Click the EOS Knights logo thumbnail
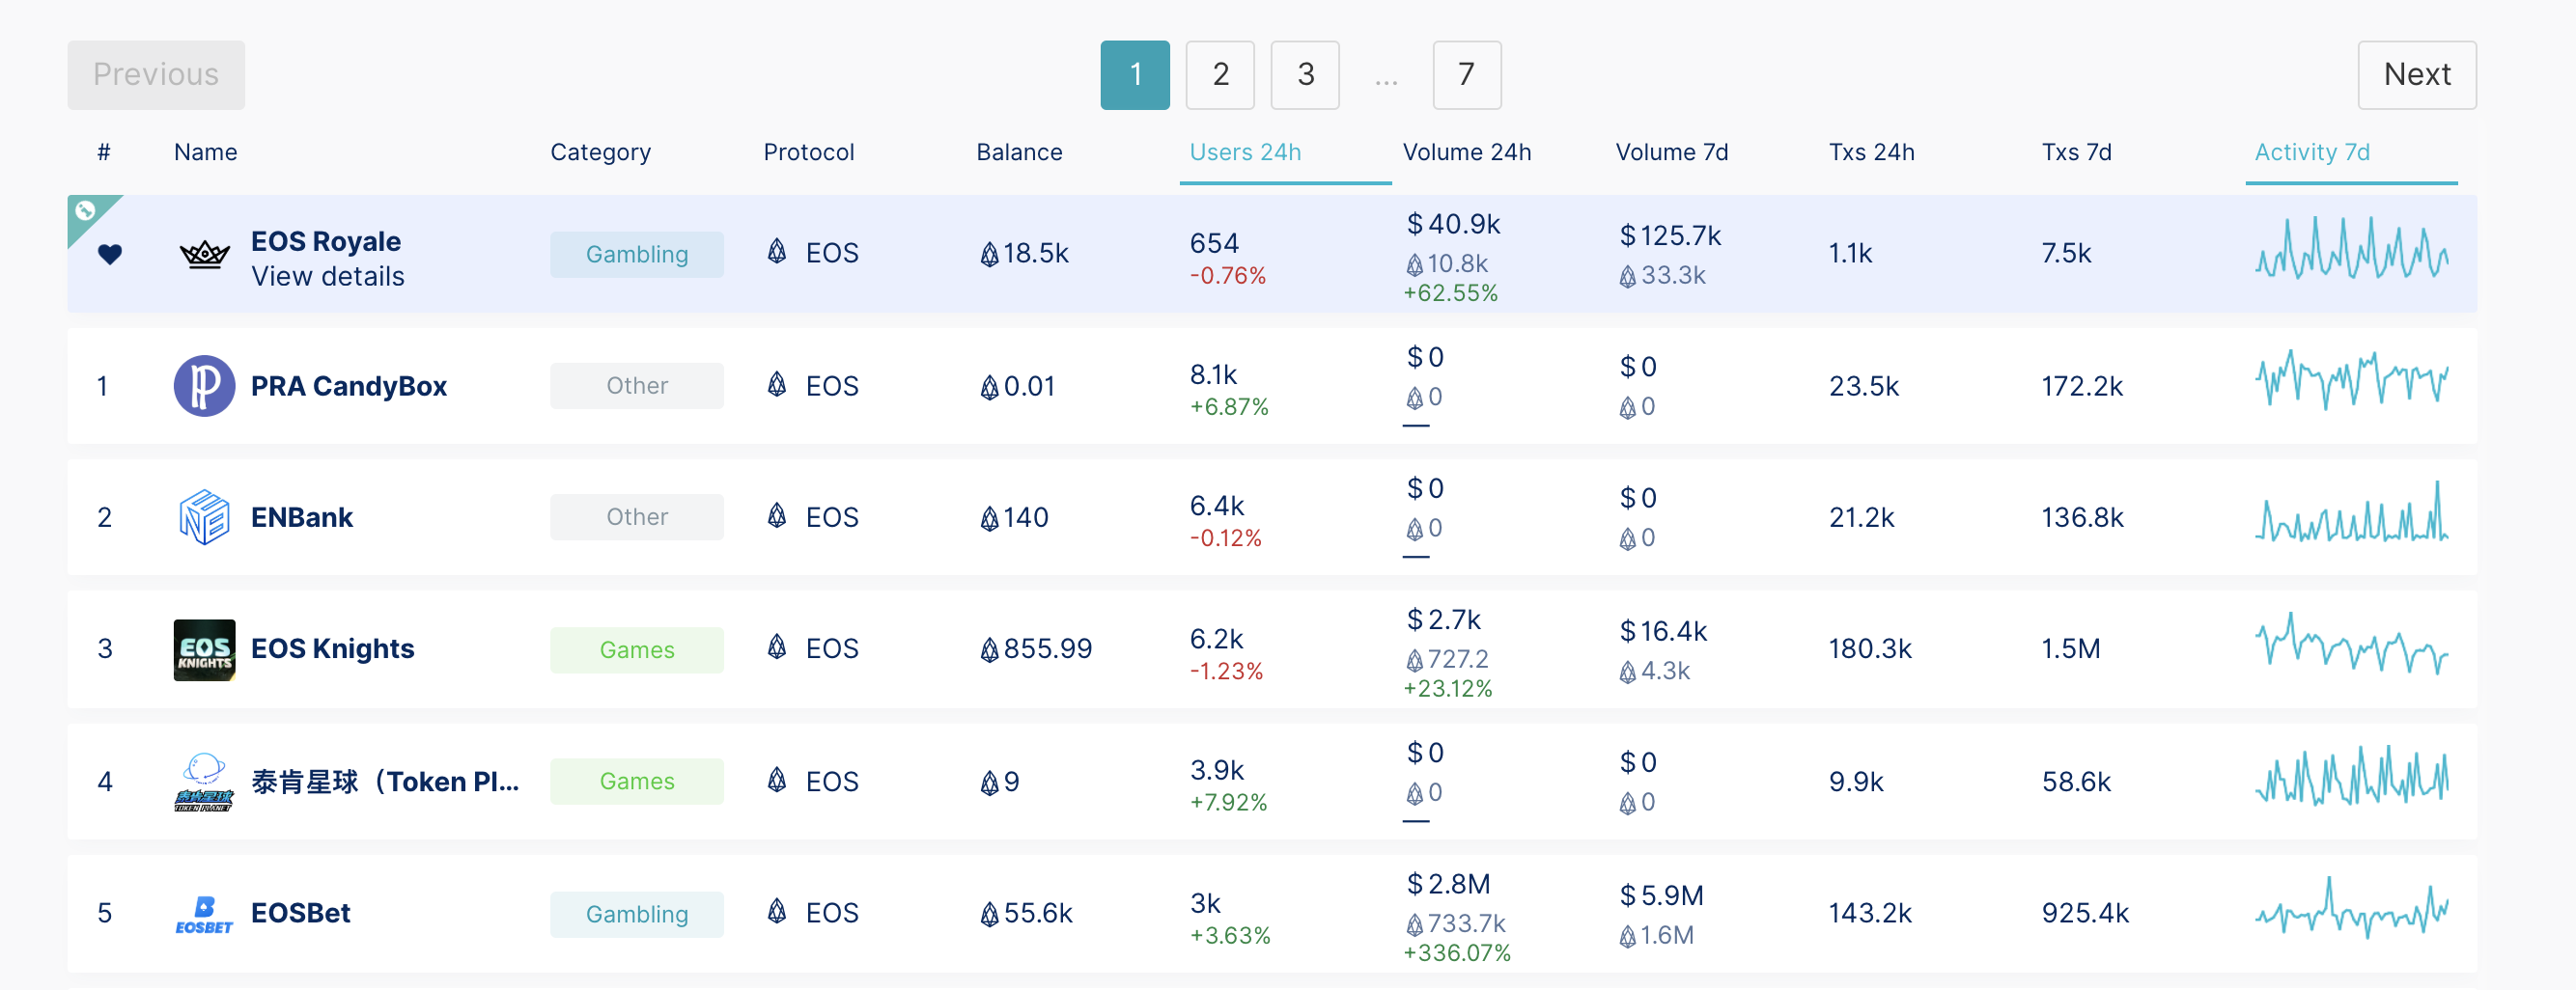This screenshot has height=990, width=2576. point(204,649)
